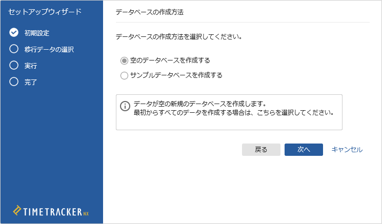The image size is (382, 224).
Task: Click the TimeTracker NX logo
Action: tap(51, 211)
